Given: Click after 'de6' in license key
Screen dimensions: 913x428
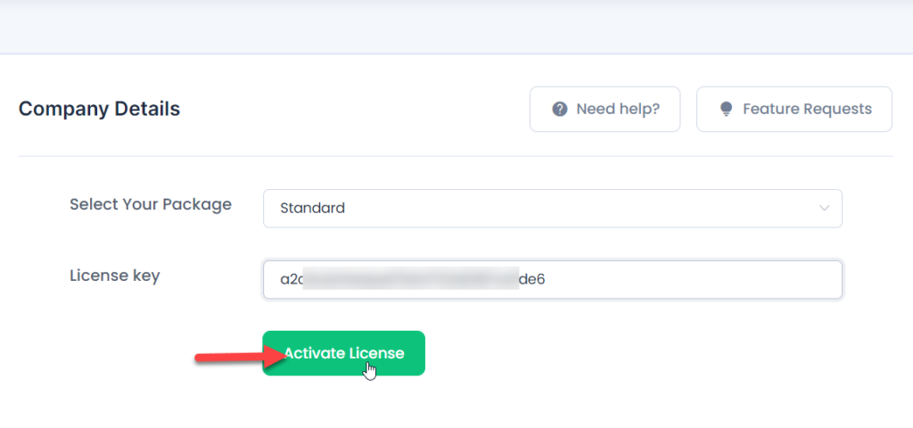Looking at the screenshot, I should click(x=547, y=279).
